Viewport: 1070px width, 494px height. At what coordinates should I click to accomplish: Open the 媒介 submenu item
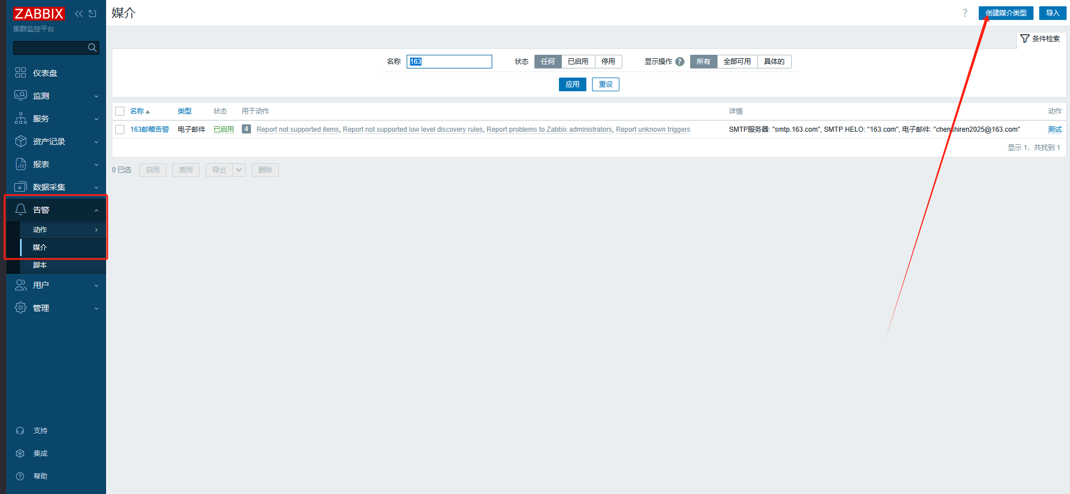pyautogui.click(x=63, y=248)
